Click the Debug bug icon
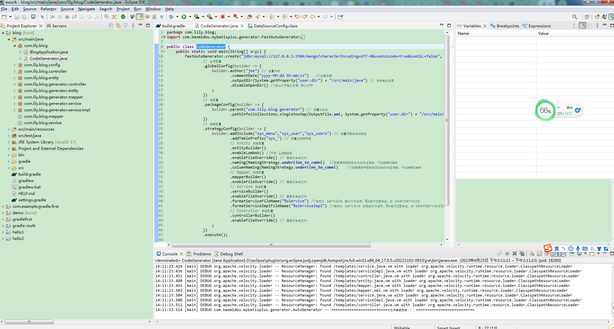 pos(171,17)
